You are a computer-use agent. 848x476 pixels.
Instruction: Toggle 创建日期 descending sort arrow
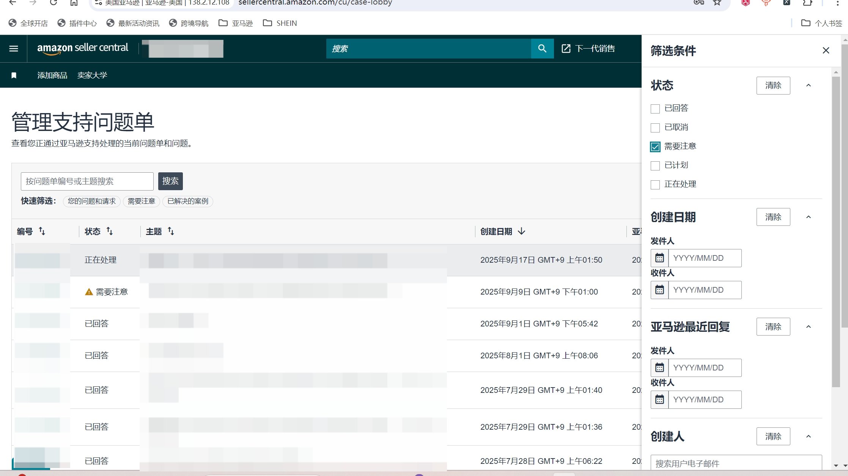522,231
